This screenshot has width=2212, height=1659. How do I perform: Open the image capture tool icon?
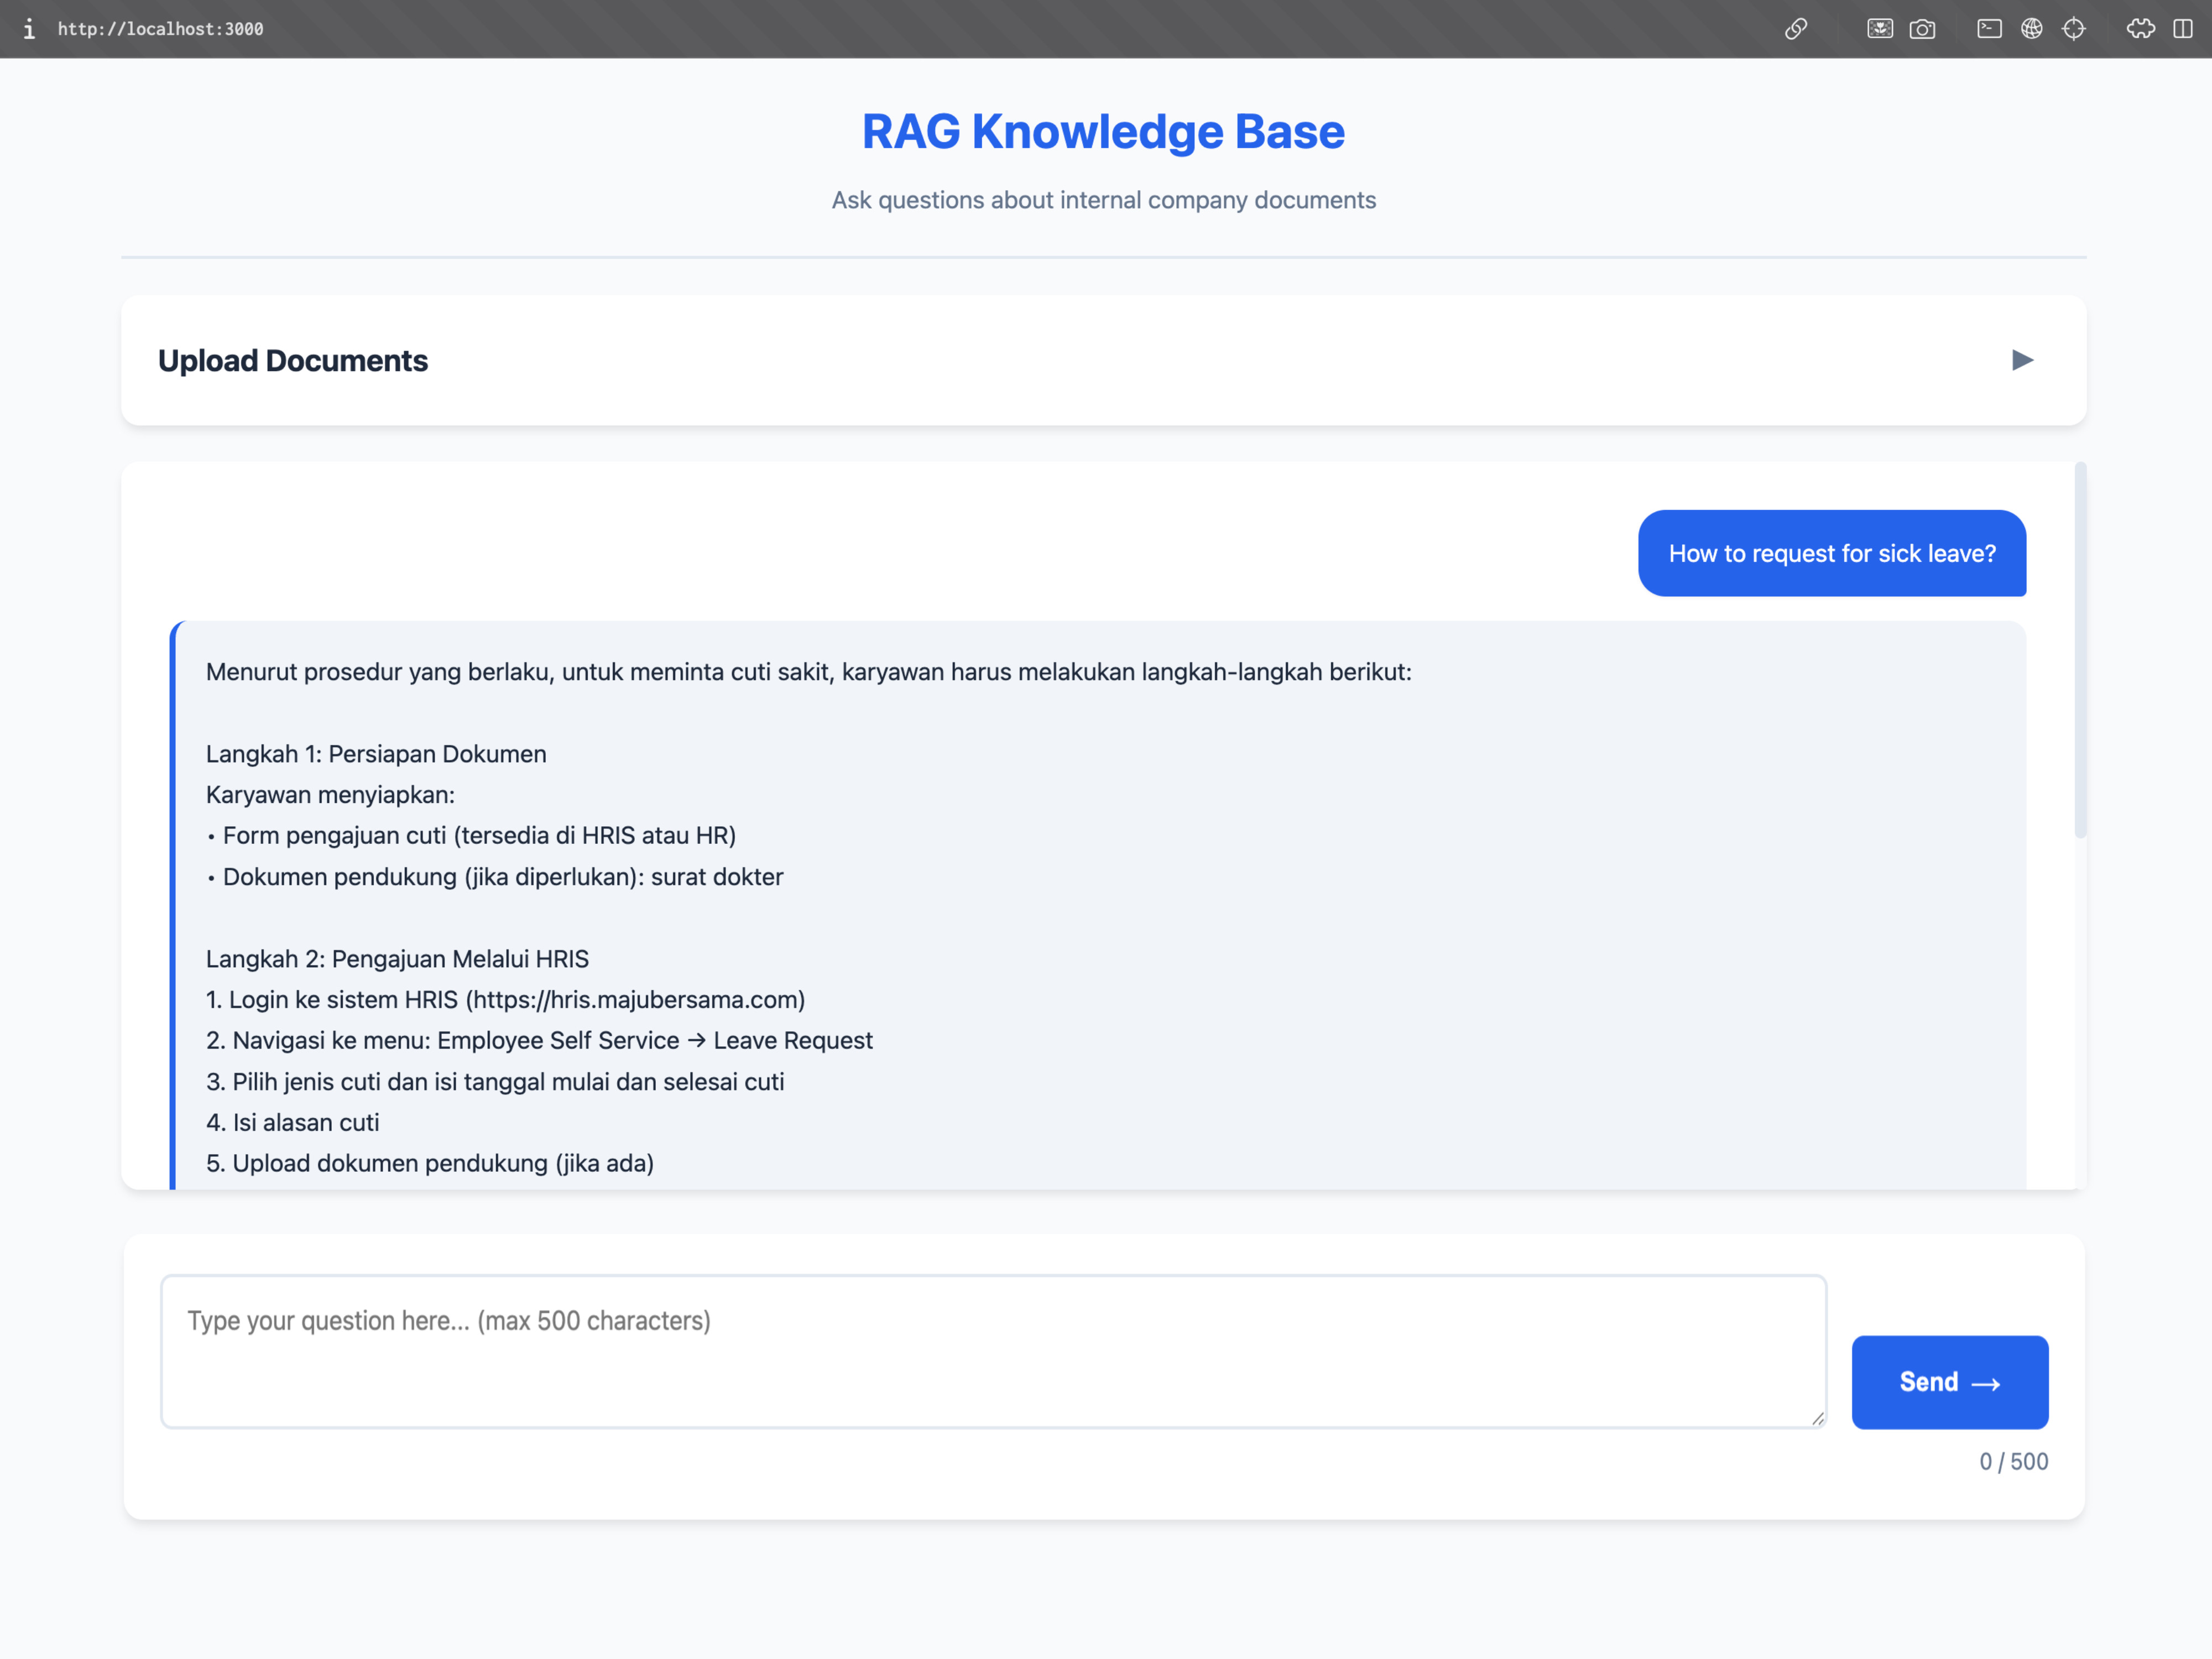1881,29
